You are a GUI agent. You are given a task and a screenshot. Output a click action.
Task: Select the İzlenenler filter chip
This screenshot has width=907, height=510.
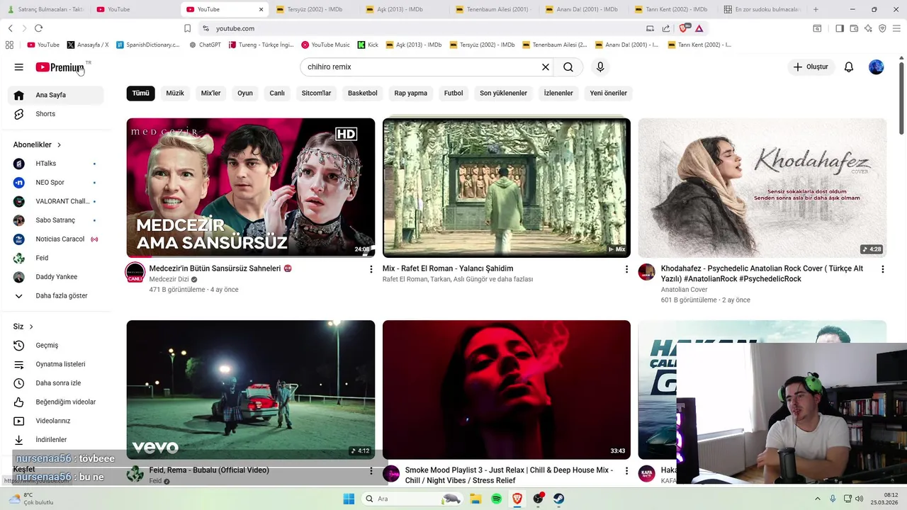(558, 93)
